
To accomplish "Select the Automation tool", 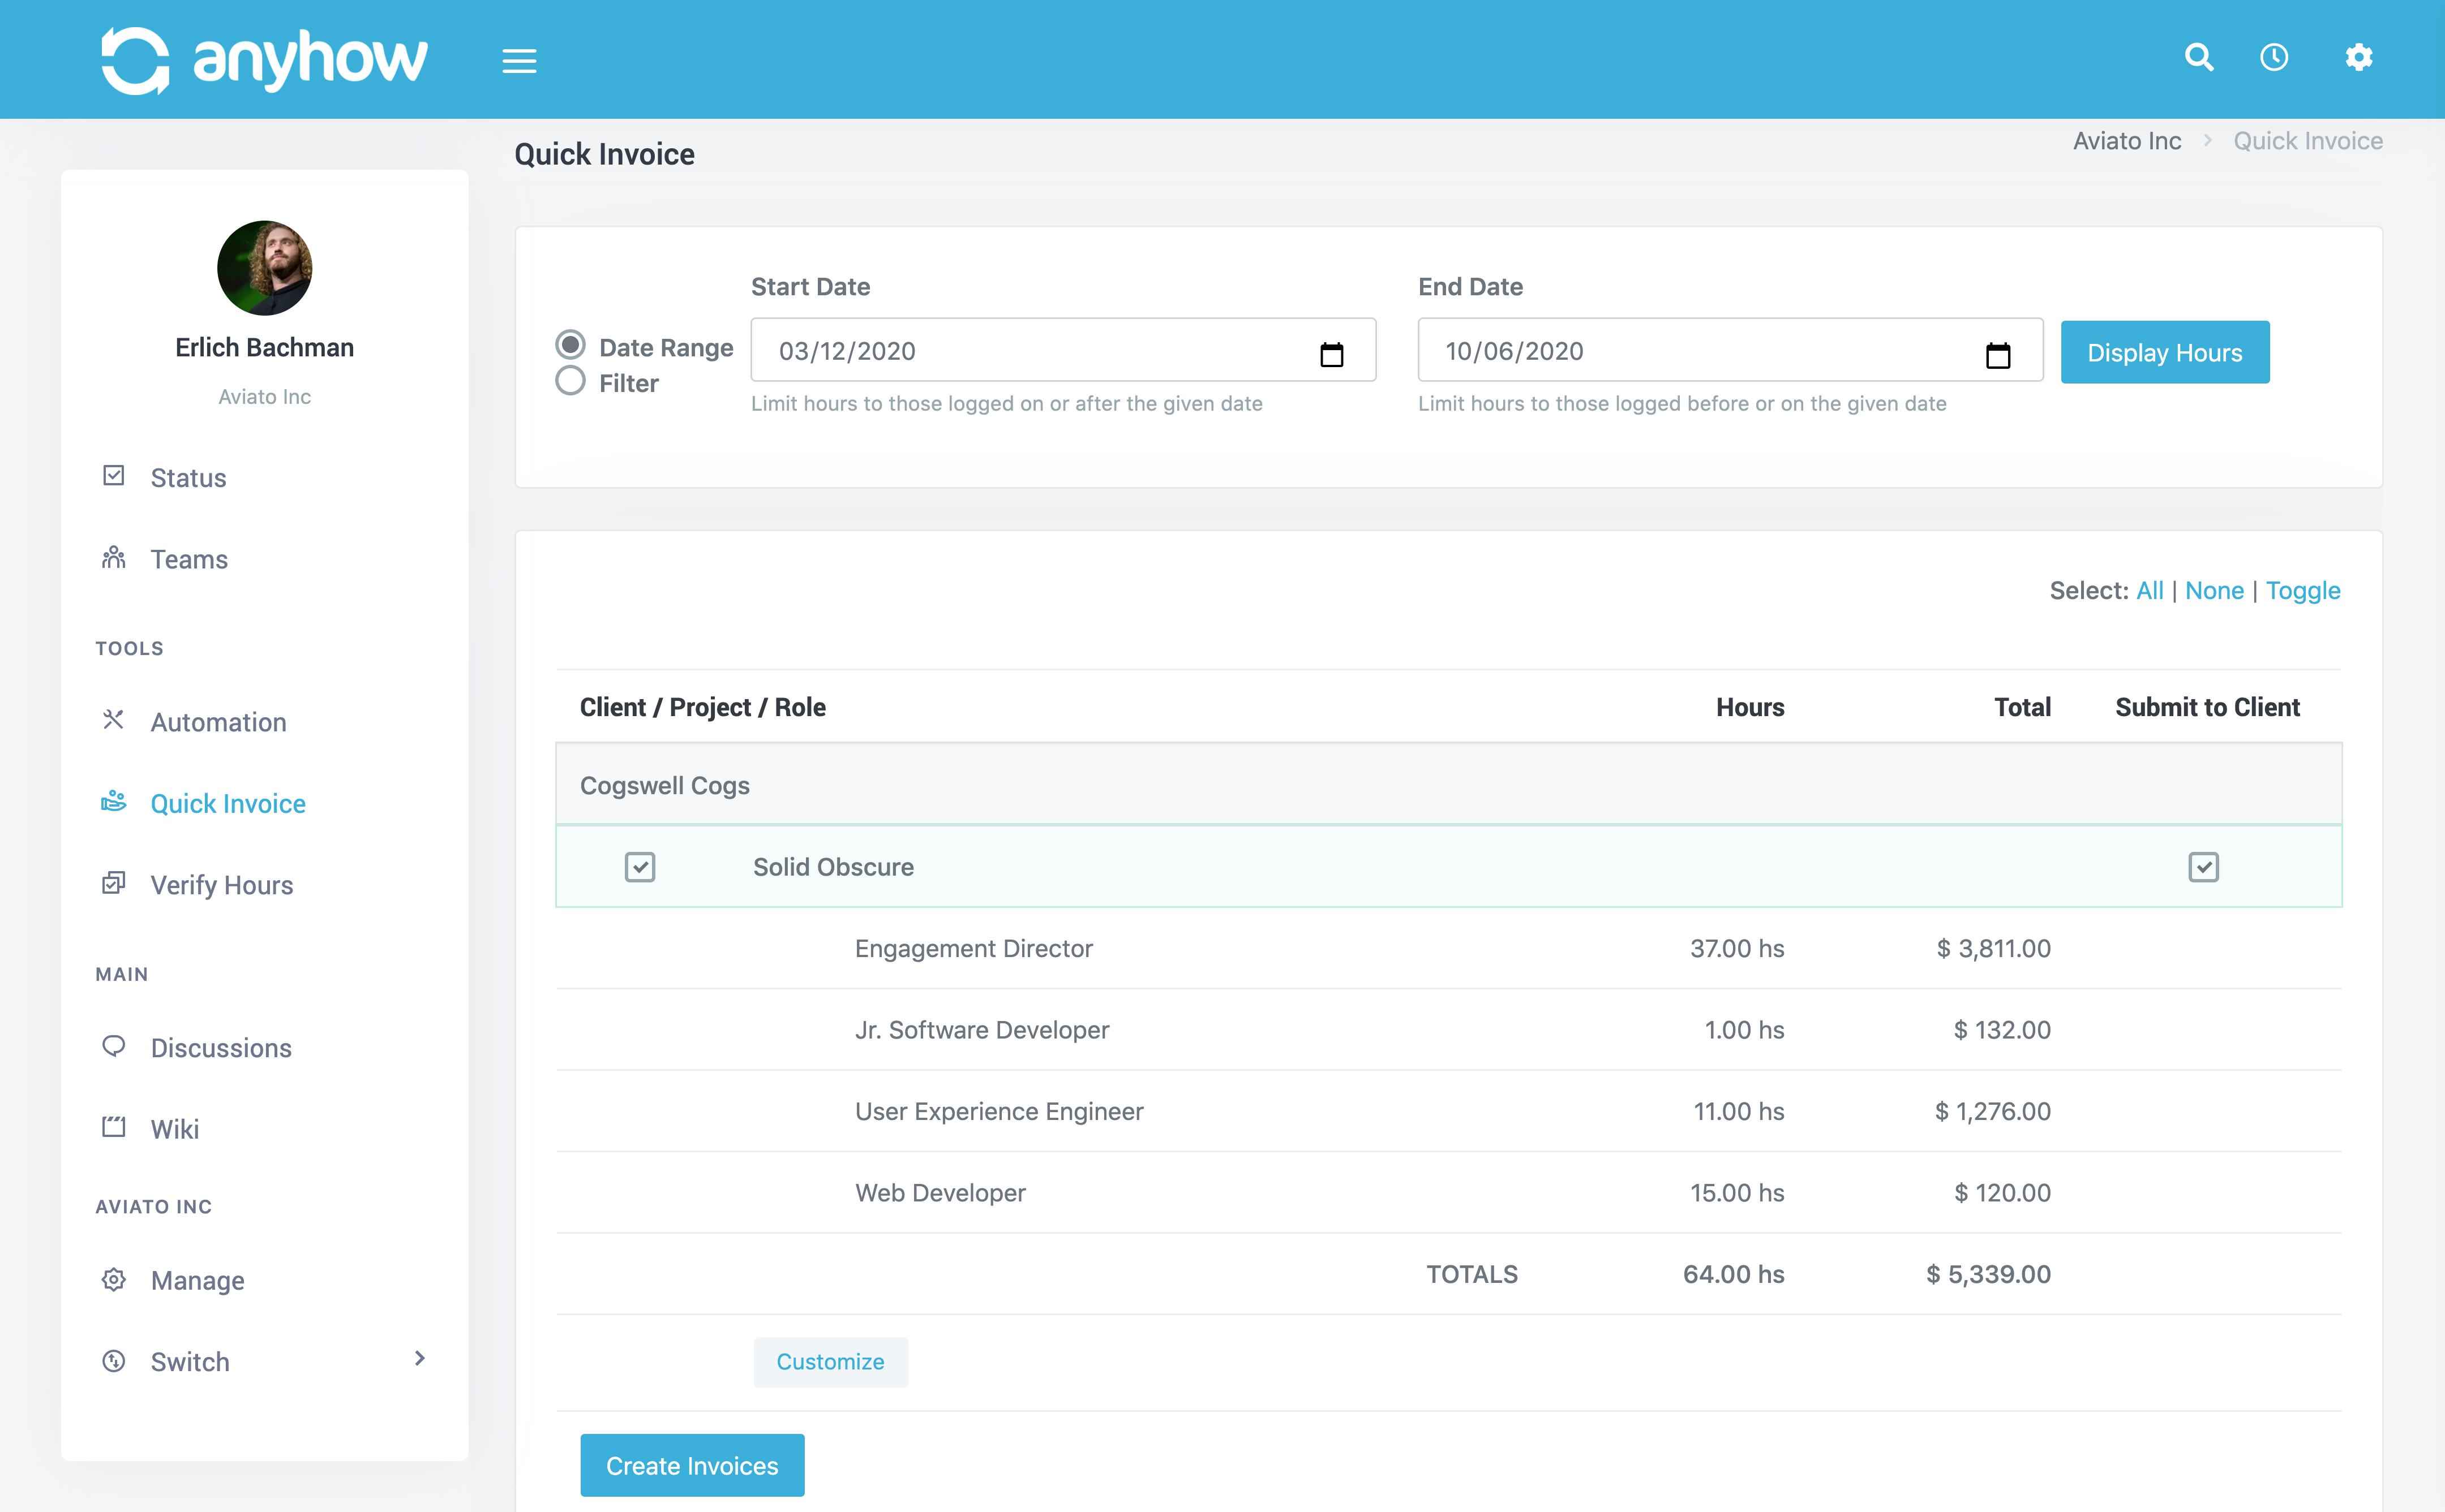I will (x=217, y=721).
